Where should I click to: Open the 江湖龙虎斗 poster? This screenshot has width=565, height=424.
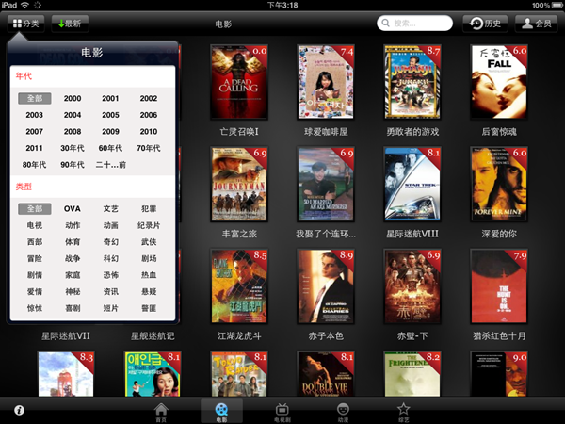click(239, 286)
